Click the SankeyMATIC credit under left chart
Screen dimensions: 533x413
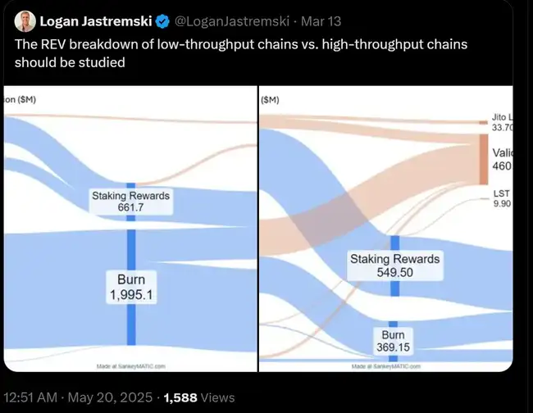pyautogui.click(x=131, y=365)
